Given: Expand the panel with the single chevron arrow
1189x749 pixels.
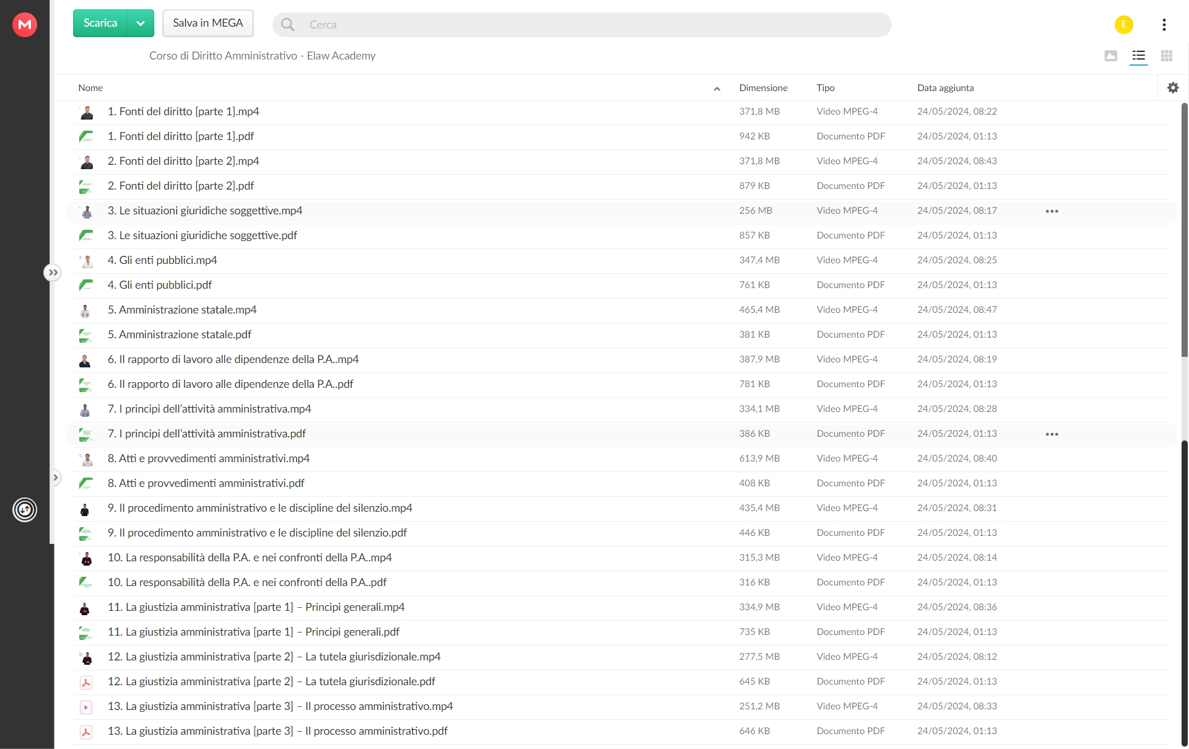Looking at the screenshot, I should pyautogui.click(x=56, y=478).
